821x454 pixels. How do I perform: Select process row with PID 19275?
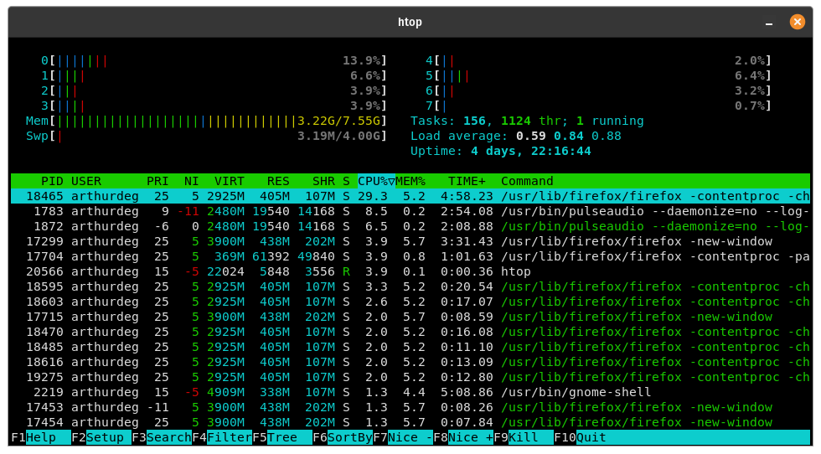[x=410, y=378]
